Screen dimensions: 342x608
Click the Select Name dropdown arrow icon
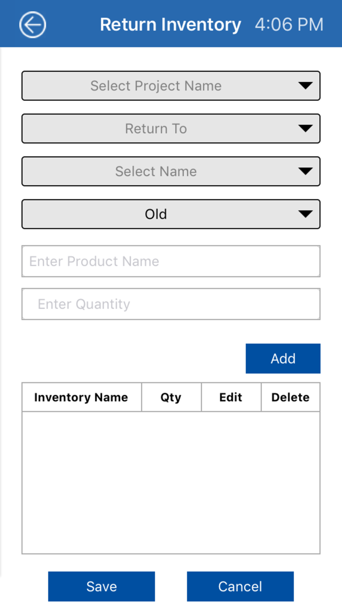click(306, 171)
